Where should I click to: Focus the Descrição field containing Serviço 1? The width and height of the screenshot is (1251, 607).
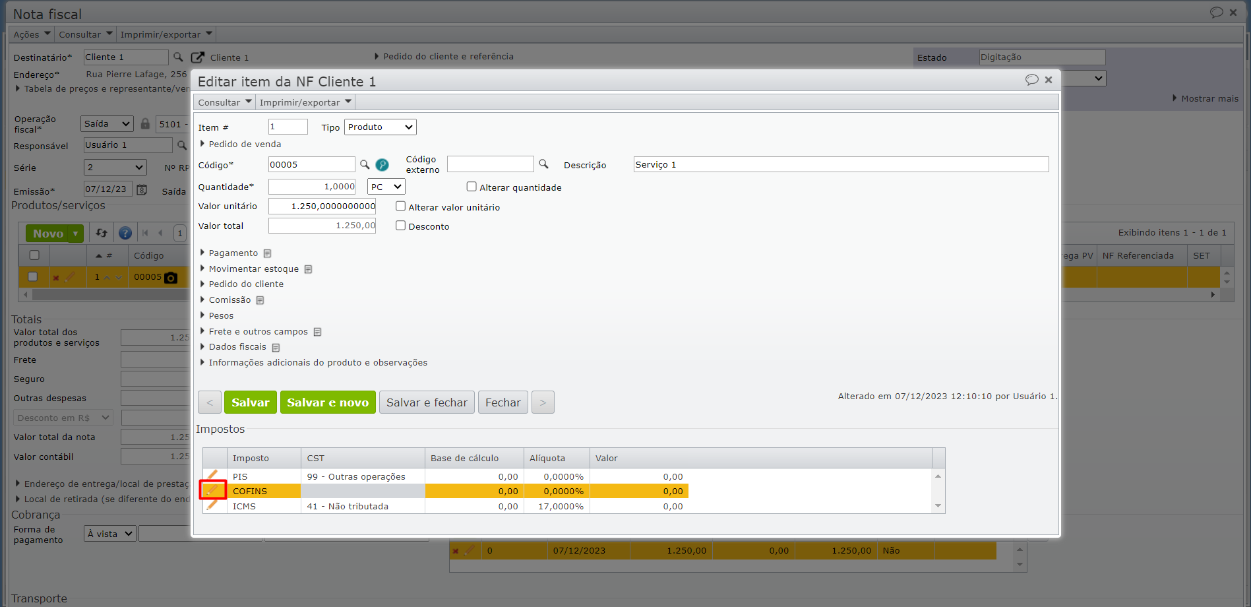click(841, 164)
